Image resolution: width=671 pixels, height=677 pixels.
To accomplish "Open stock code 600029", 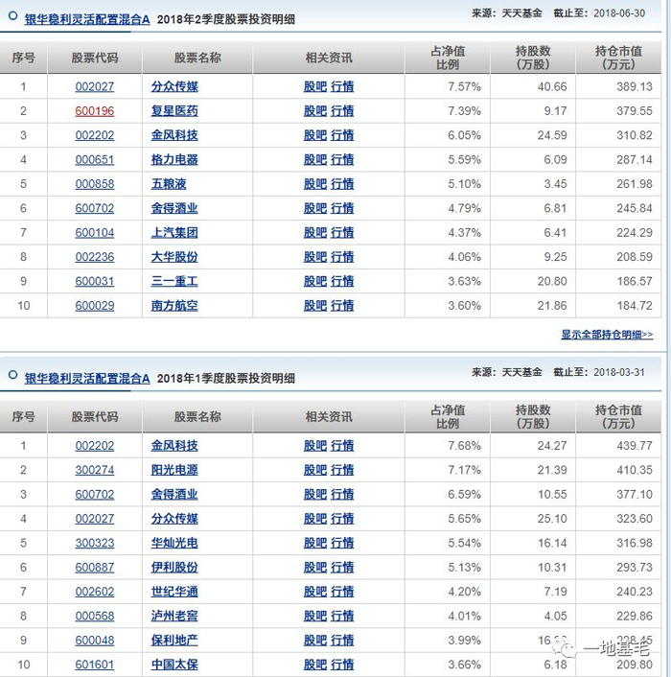I will coord(95,306).
